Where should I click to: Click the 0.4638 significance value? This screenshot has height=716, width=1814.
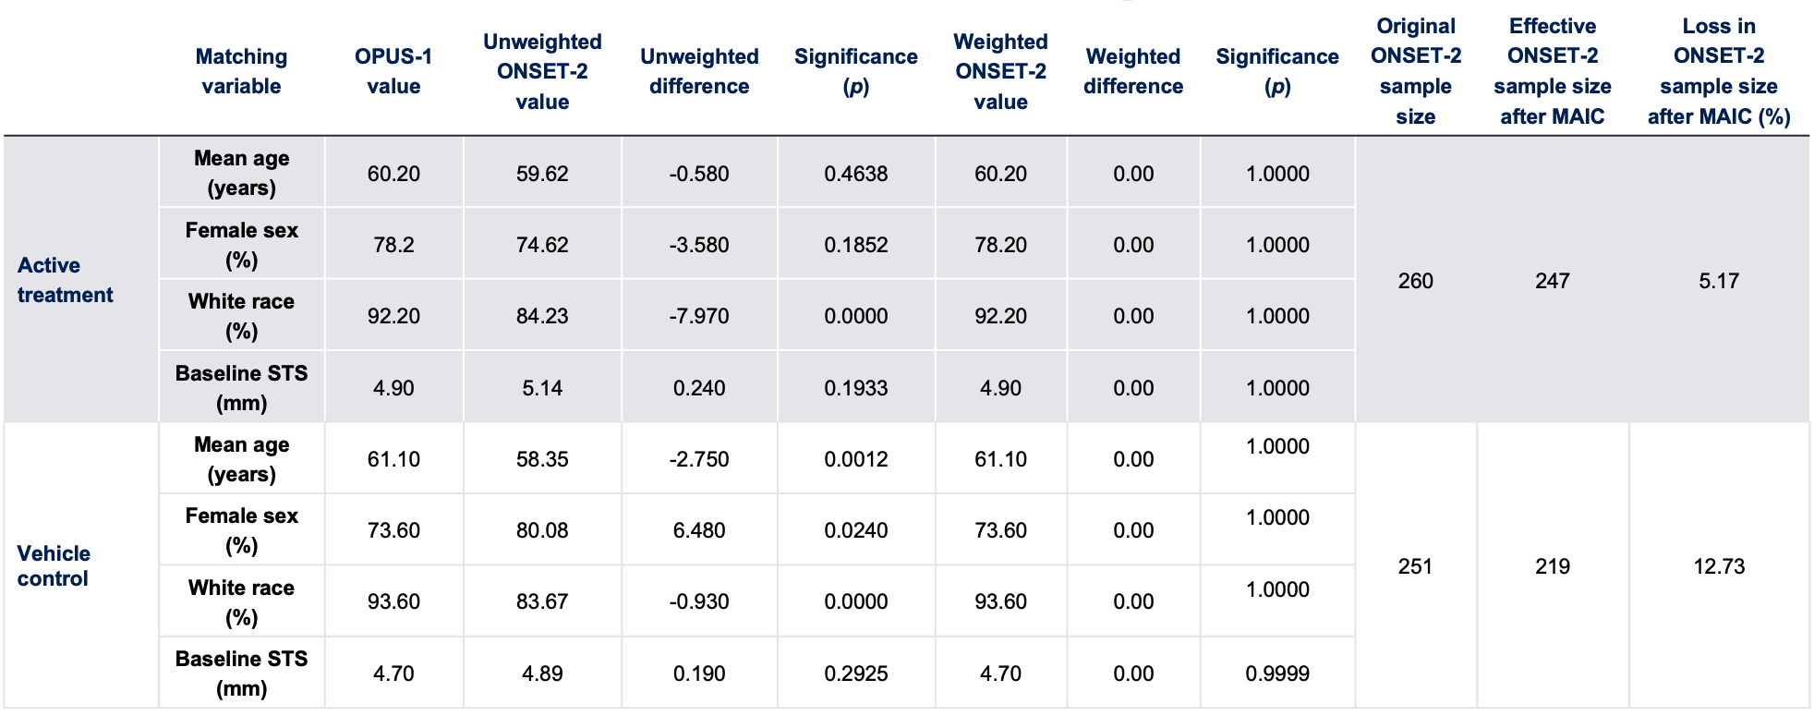coord(856,174)
